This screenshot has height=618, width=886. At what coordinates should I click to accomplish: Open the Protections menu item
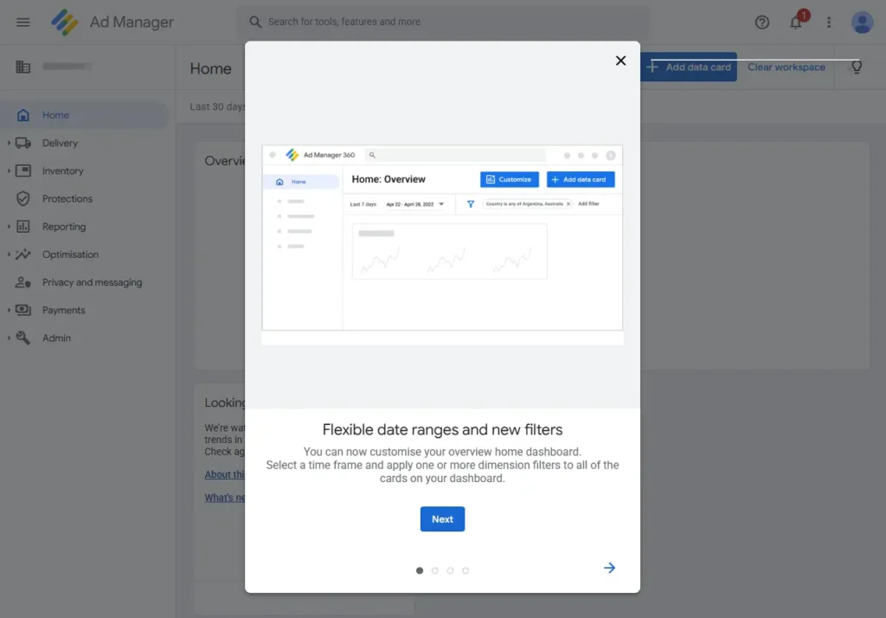(67, 198)
